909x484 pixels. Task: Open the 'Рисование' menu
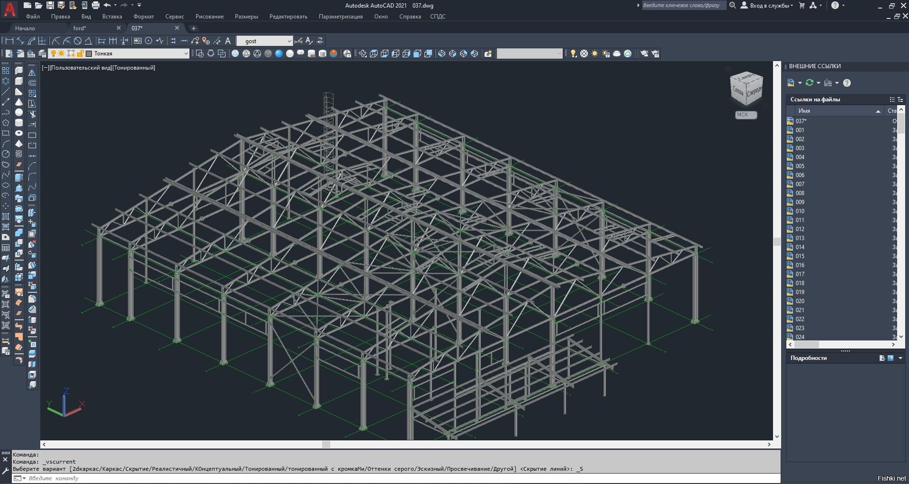(209, 17)
